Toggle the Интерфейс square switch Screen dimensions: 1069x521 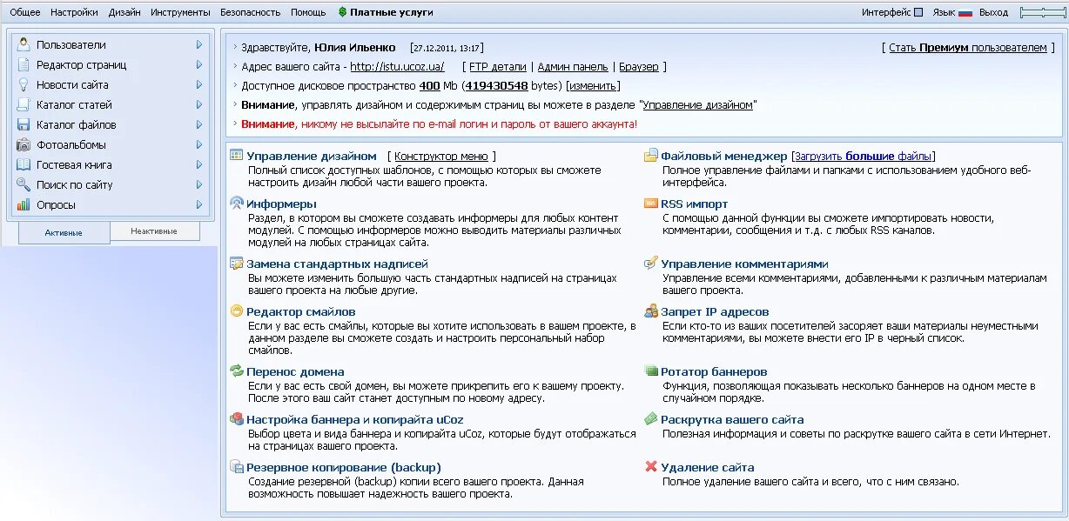[918, 12]
